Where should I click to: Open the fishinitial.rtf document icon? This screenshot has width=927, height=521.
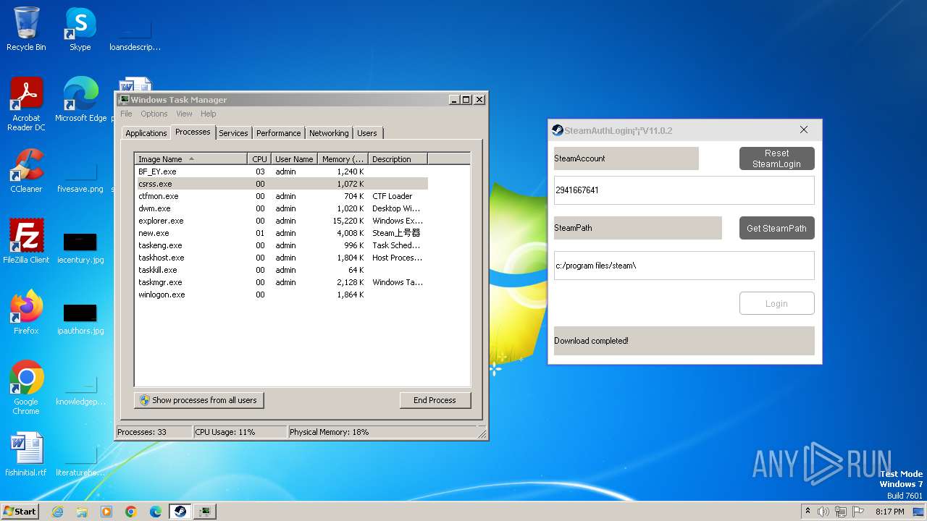click(26, 454)
